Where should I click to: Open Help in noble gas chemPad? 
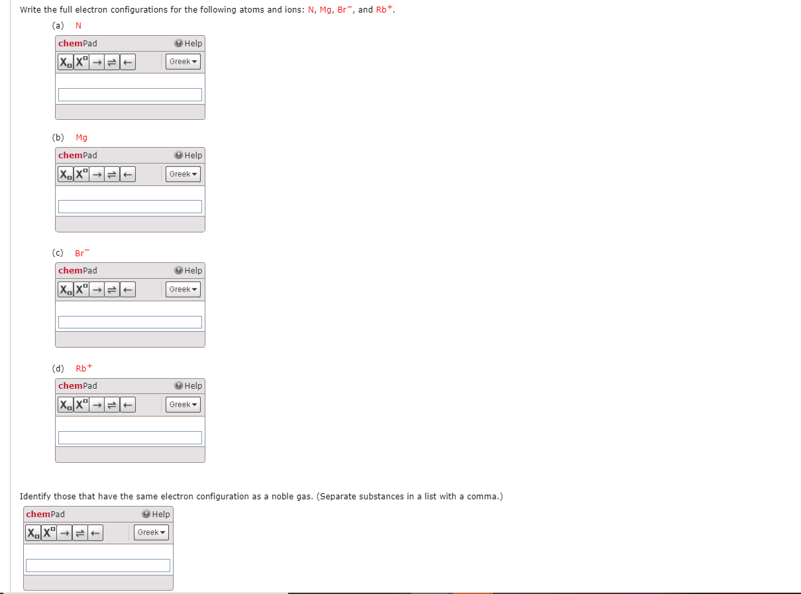coord(156,514)
